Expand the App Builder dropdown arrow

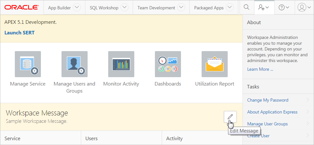coord(77,8)
